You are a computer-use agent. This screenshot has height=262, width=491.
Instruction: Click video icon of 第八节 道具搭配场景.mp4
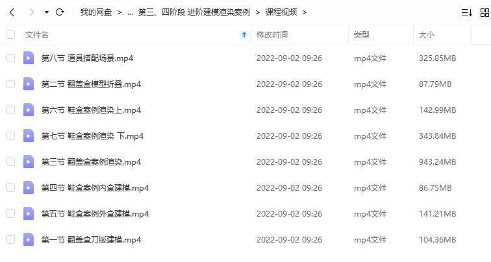click(x=29, y=58)
